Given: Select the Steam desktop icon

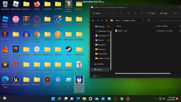Looking at the screenshot, I should [68, 51].
